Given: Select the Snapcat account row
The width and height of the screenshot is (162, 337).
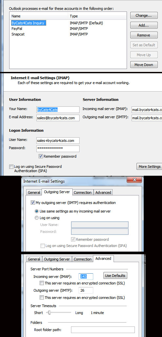Looking at the screenshot, I should (40, 34).
